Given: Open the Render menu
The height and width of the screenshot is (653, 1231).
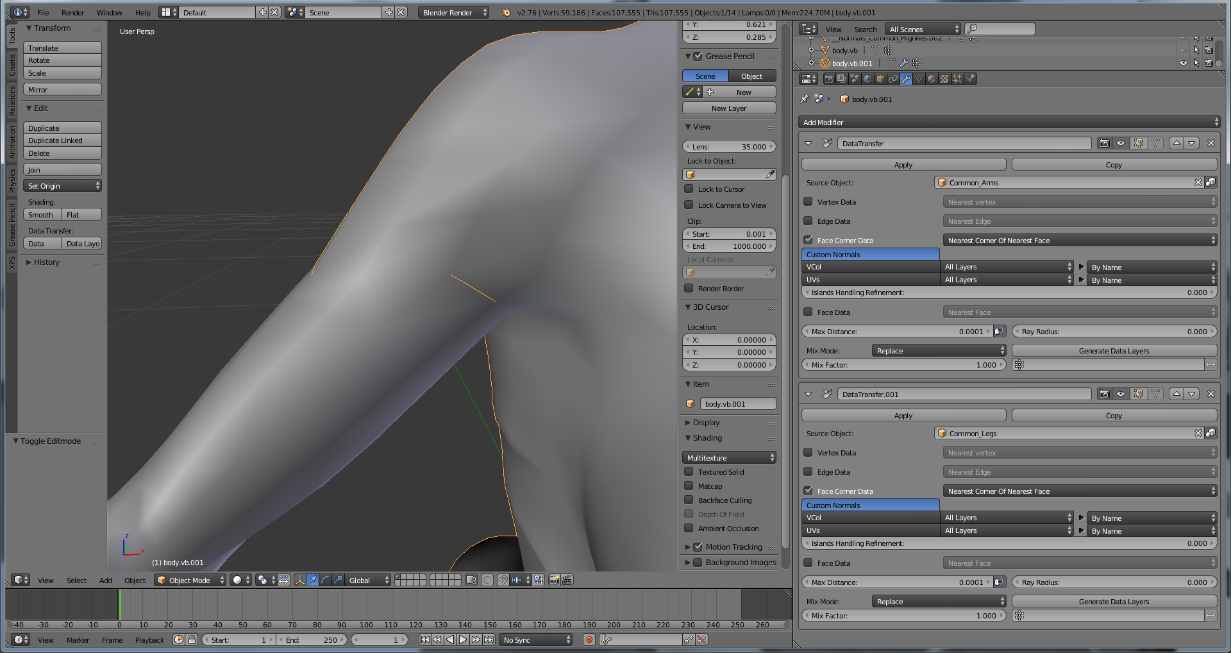Looking at the screenshot, I should click(x=72, y=12).
